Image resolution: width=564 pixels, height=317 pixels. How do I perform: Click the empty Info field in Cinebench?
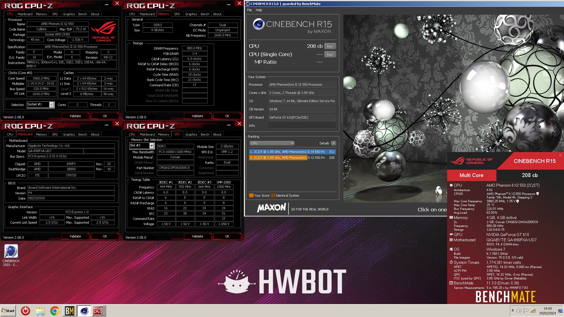click(x=302, y=126)
